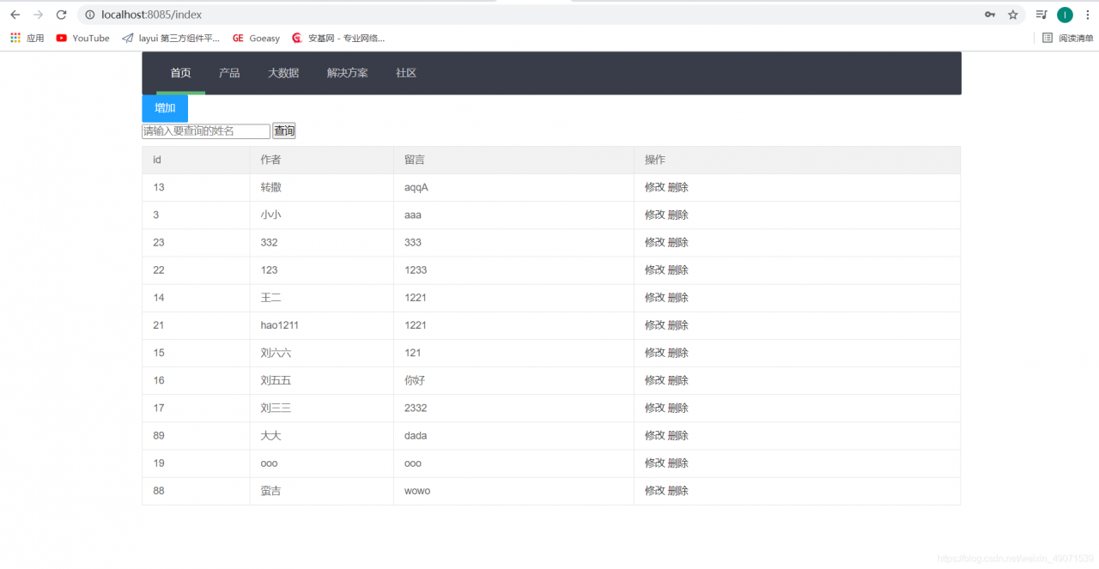This screenshot has width=1099, height=569.
Task: Click 修改 in row id 13
Action: 655,187
